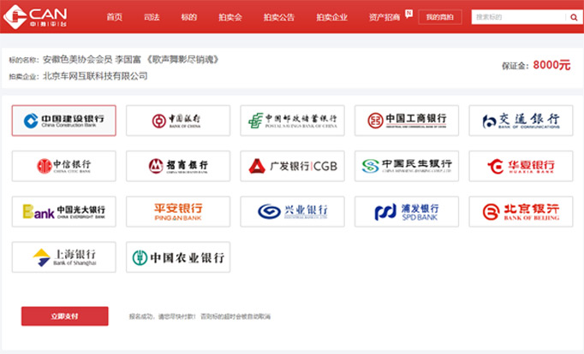Select the 中国建设银行 payment option
Viewport: 584px width, 354px height.
click(63, 121)
